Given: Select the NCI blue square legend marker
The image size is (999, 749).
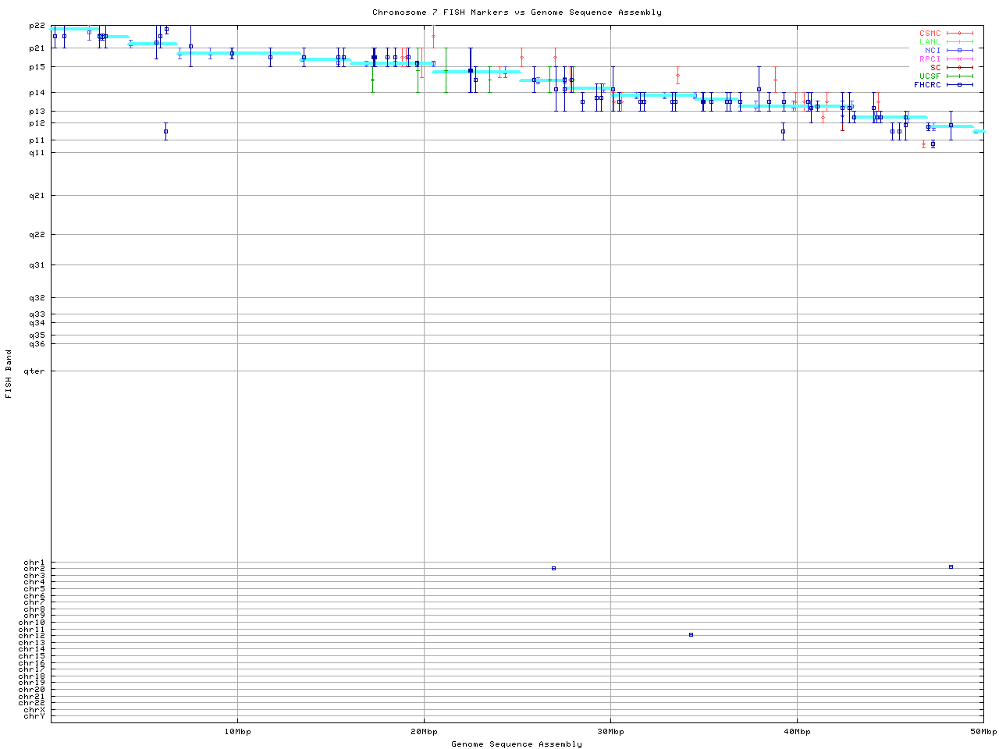Looking at the screenshot, I should [959, 51].
